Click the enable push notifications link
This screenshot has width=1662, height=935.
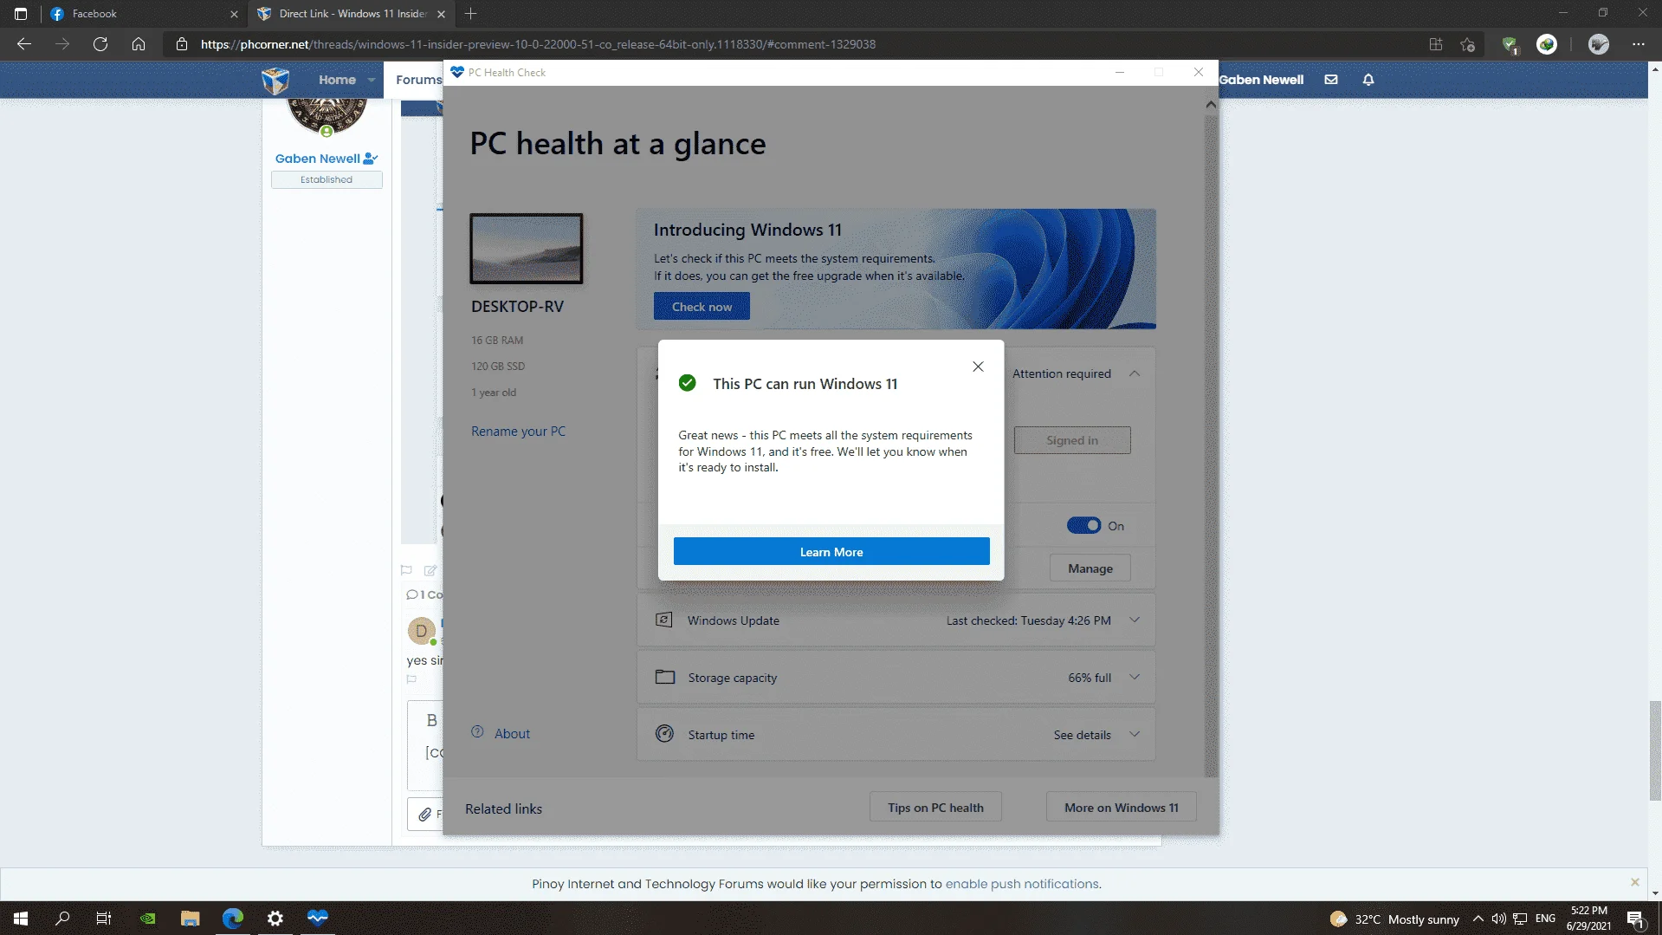coord(1022,884)
